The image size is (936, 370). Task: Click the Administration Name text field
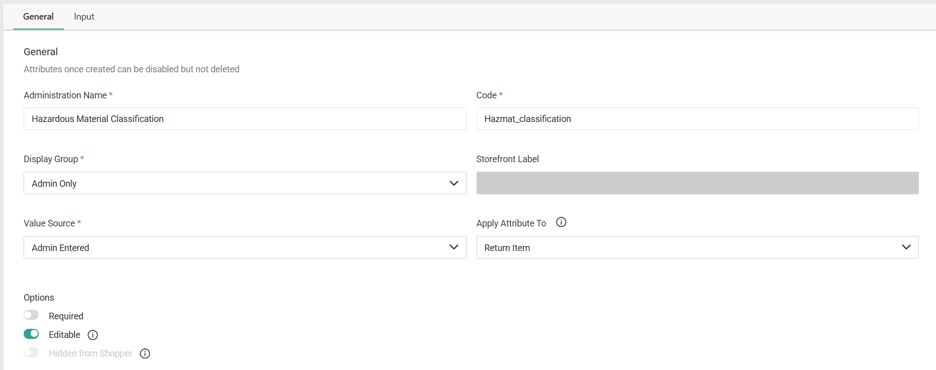pos(244,119)
